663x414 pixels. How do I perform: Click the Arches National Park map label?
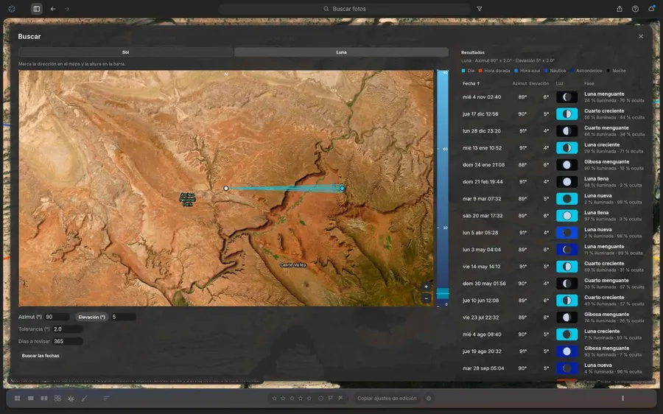point(187,200)
